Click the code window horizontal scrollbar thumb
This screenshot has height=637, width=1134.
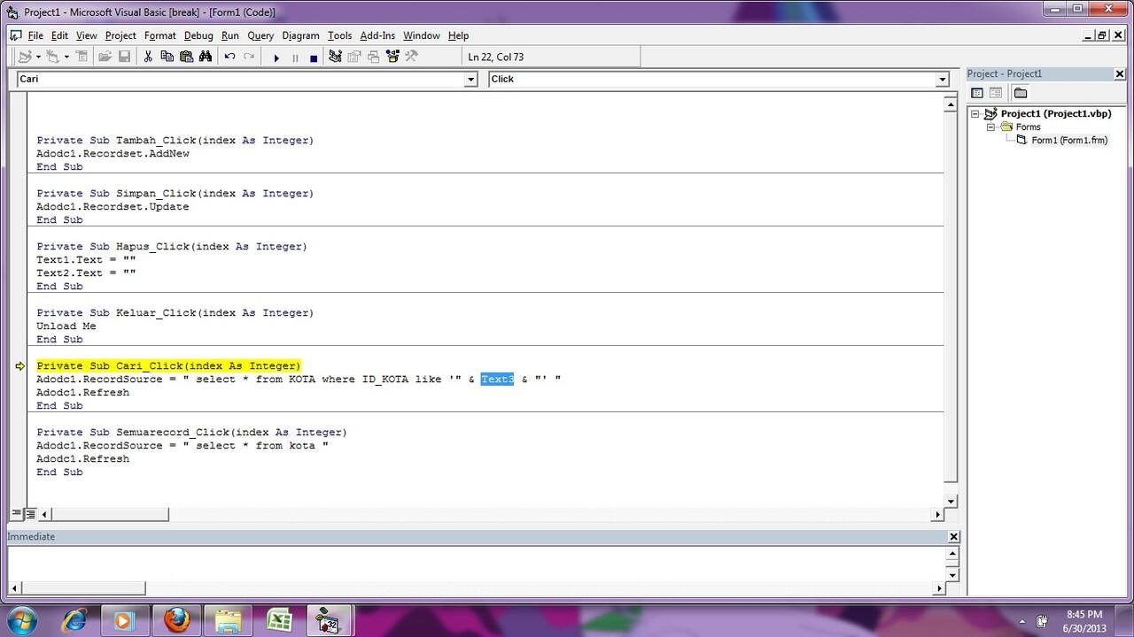point(111,514)
